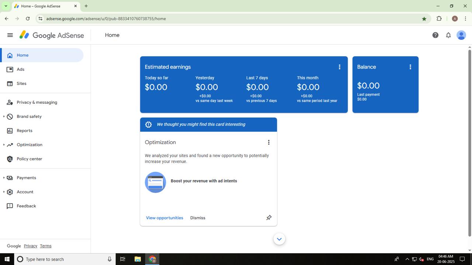Click the ad intents illustration icon
The width and height of the screenshot is (472, 265).
[x=156, y=182]
